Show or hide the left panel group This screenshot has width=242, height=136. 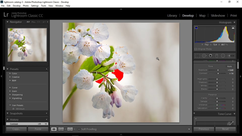pos(1,76)
